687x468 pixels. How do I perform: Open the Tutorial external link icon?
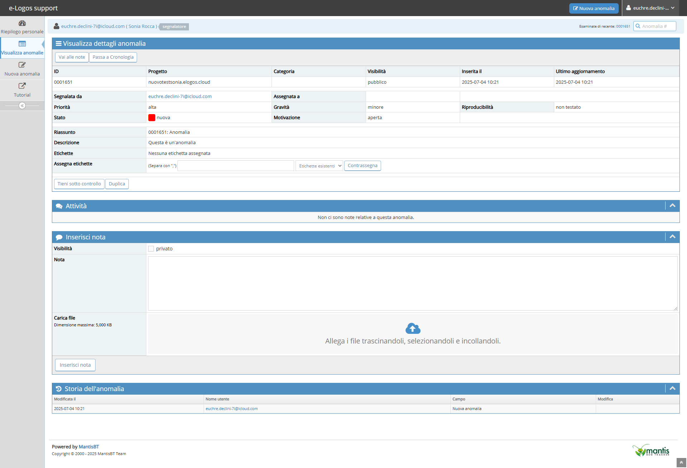[22, 86]
